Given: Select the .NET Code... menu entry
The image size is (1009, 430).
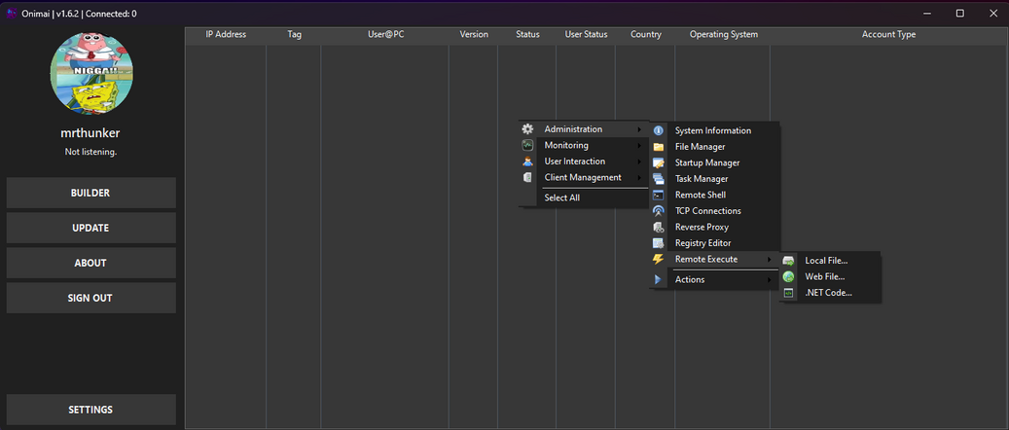Looking at the screenshot, I should 830,293.
